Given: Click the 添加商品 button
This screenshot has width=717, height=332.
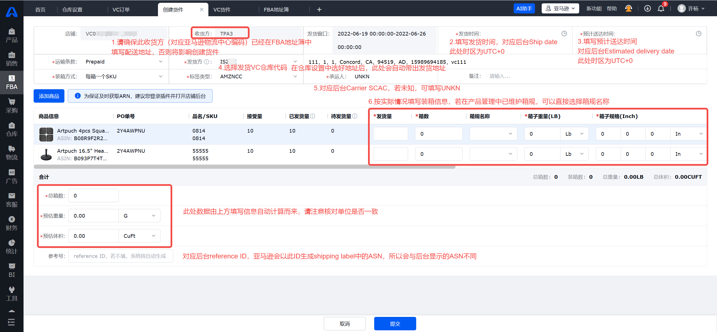Looking at the screenshot, I should click(49, 96).
